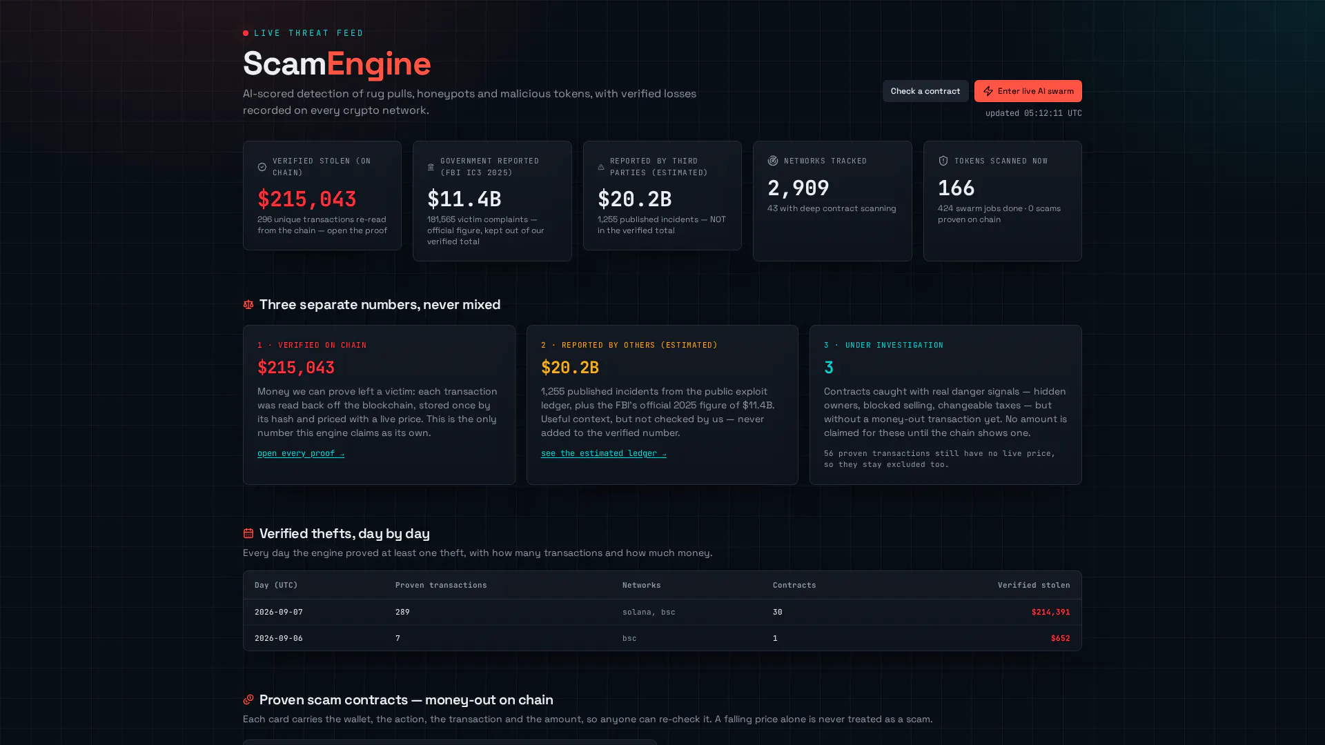Click the warning triangle icon beside Reported by Third Parties
1325x745 pixels.
[601, 167]
